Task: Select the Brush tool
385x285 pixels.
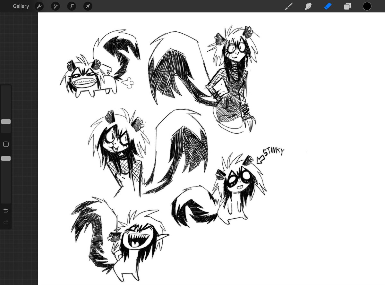Action: coord(289,6)
